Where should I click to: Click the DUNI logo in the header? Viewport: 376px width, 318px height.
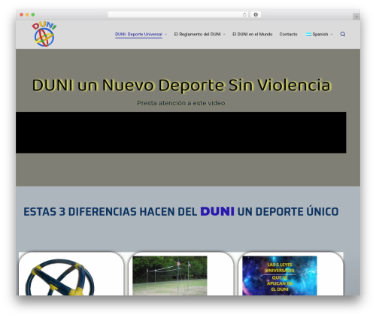point(44,34)
